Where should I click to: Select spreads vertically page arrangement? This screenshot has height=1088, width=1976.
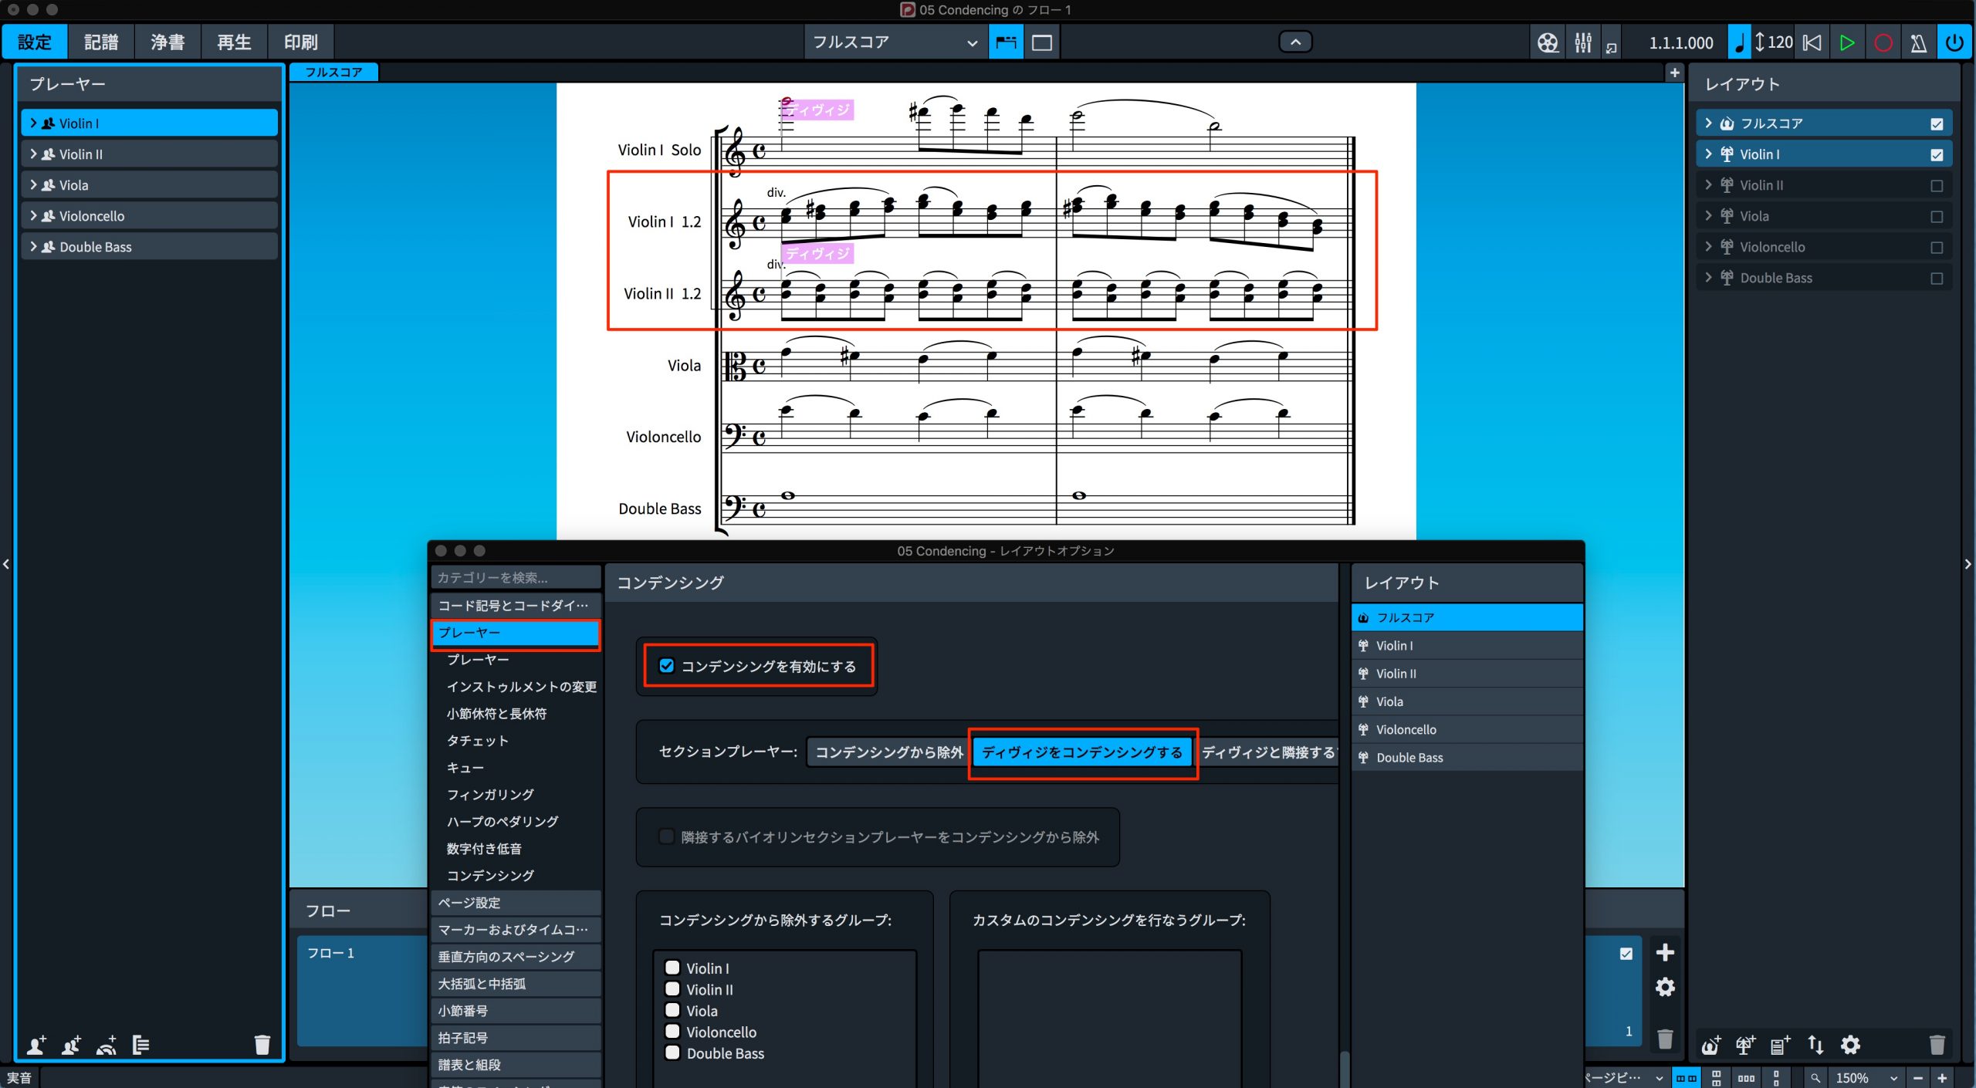point(1716,1078)
